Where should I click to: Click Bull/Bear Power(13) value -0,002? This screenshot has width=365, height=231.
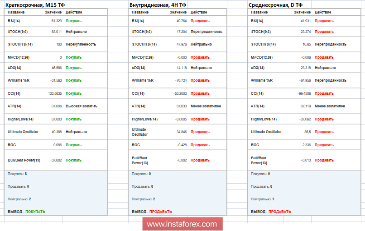pyautogui.click(x=182, y=160)
